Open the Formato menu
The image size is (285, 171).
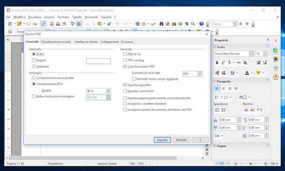[63, 17]
